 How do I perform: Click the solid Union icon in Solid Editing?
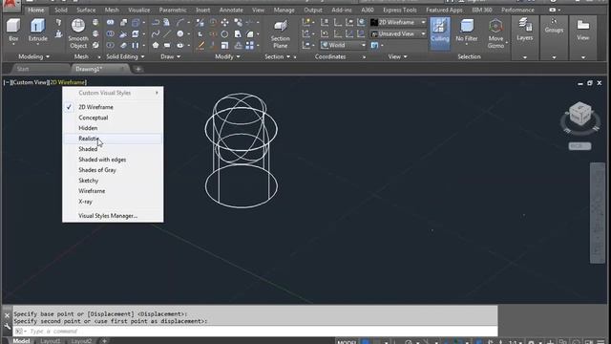point(111,22)
